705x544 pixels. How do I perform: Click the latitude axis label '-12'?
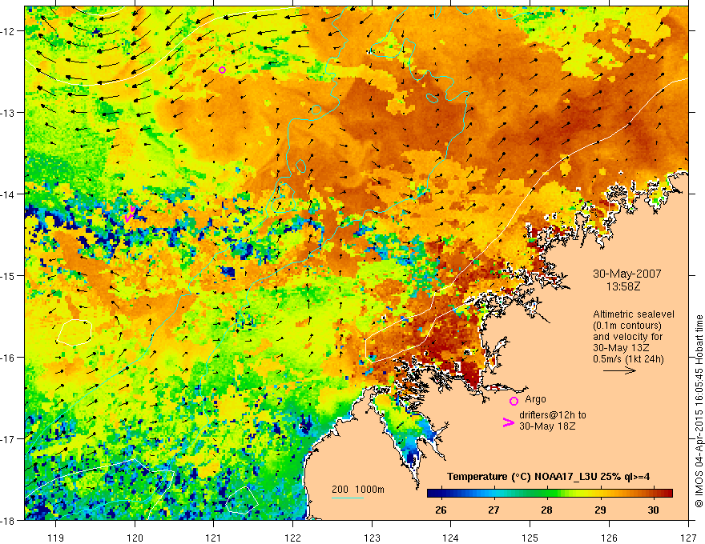[x=8, y=31]
